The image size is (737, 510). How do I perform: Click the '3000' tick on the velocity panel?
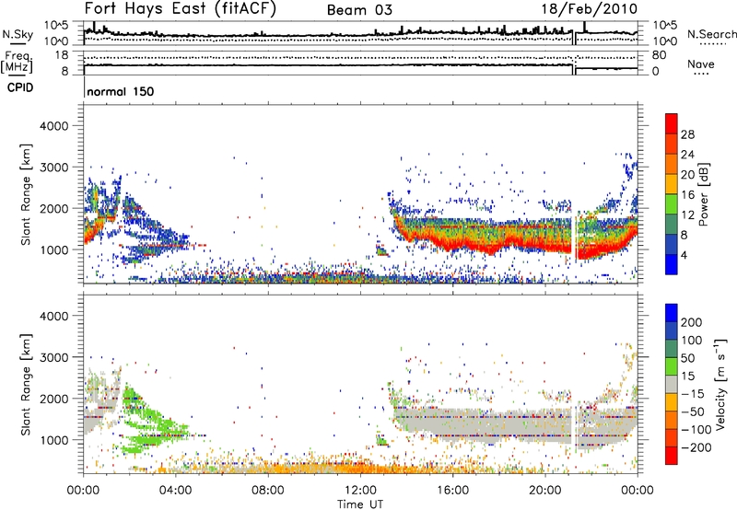click(53, 357)
